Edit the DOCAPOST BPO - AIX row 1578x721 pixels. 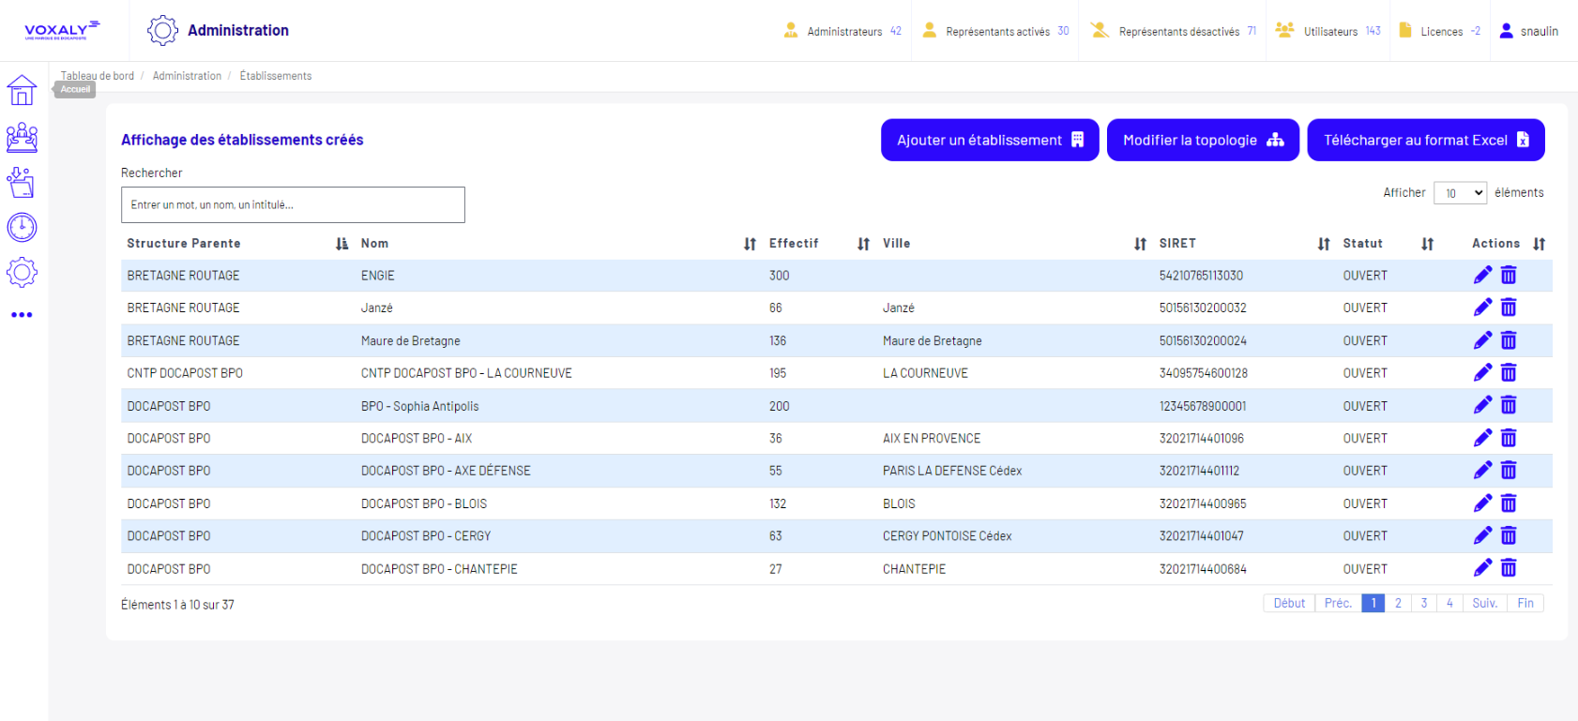[1482, 438]
